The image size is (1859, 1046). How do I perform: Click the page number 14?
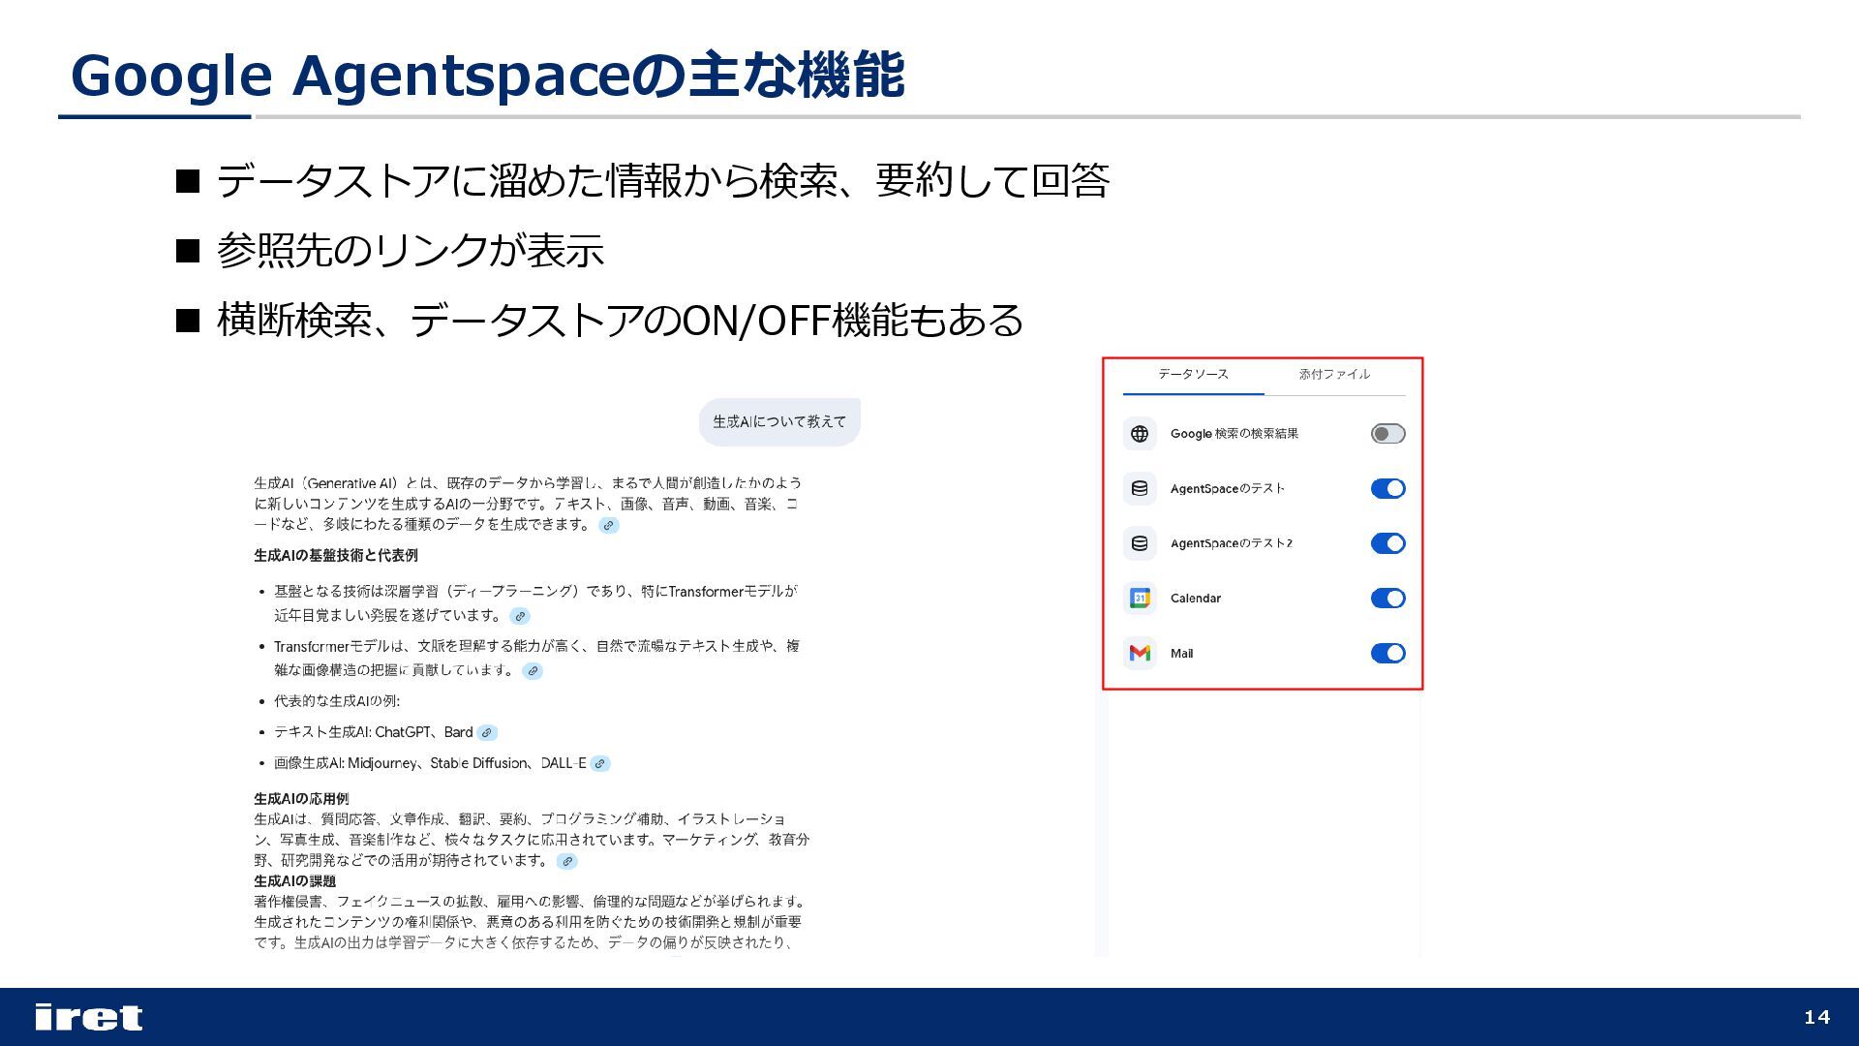(x=1817, y=1017)
